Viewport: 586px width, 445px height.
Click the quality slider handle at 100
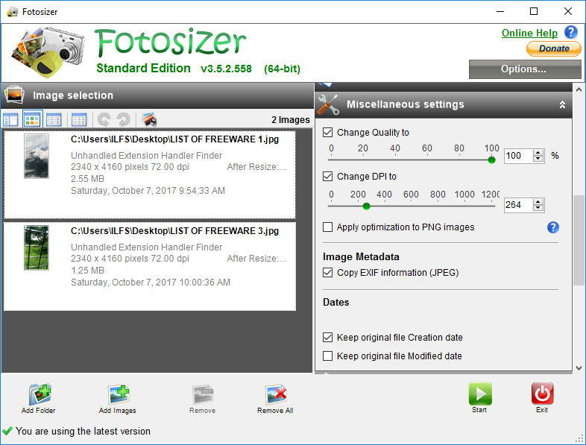(492, 160)
